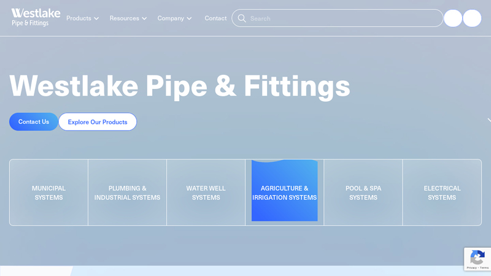Click the search magnifier icon
Image resolution: width=491 pixels, height=276 pixels.
point(242,18)
